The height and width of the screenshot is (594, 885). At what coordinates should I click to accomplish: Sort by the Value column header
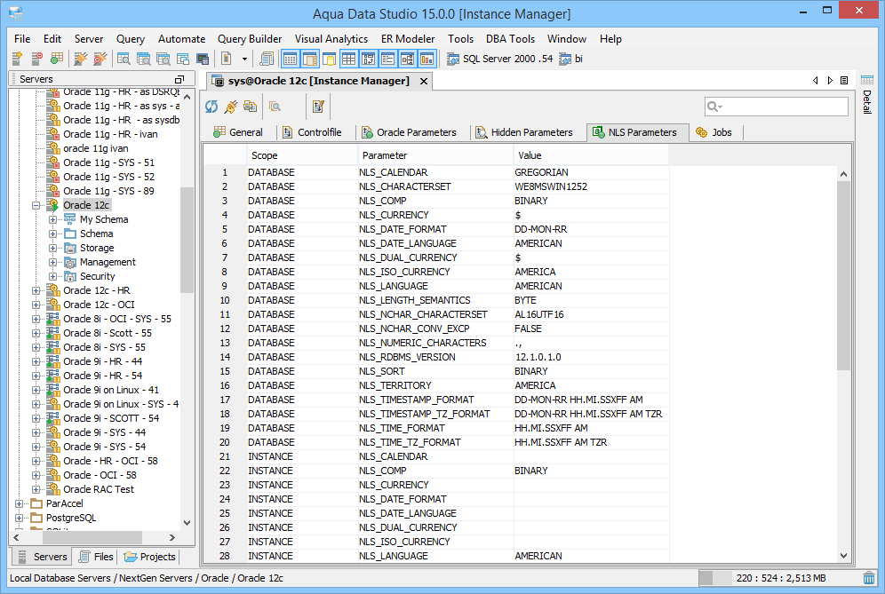(x=590, y=155)
